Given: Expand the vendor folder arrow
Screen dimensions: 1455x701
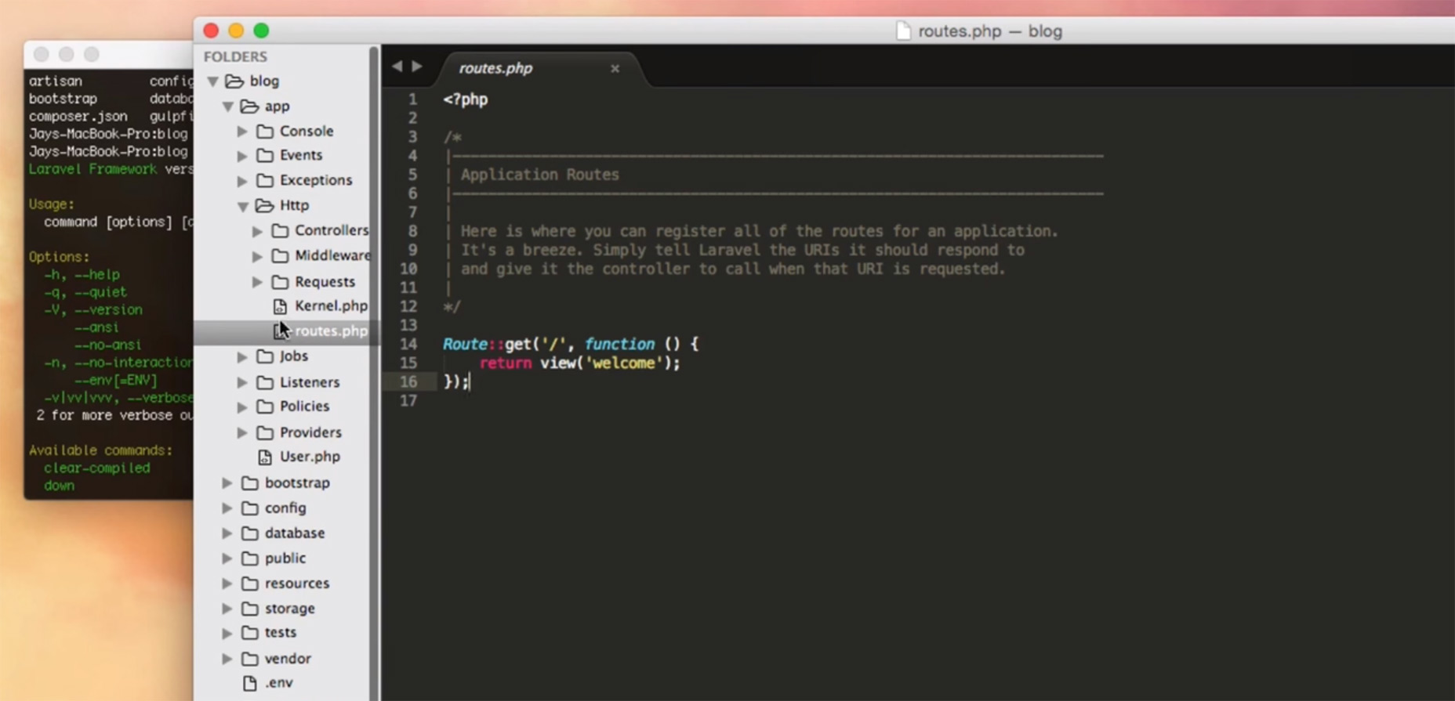Looking at the screenshot, I should 227,659.
